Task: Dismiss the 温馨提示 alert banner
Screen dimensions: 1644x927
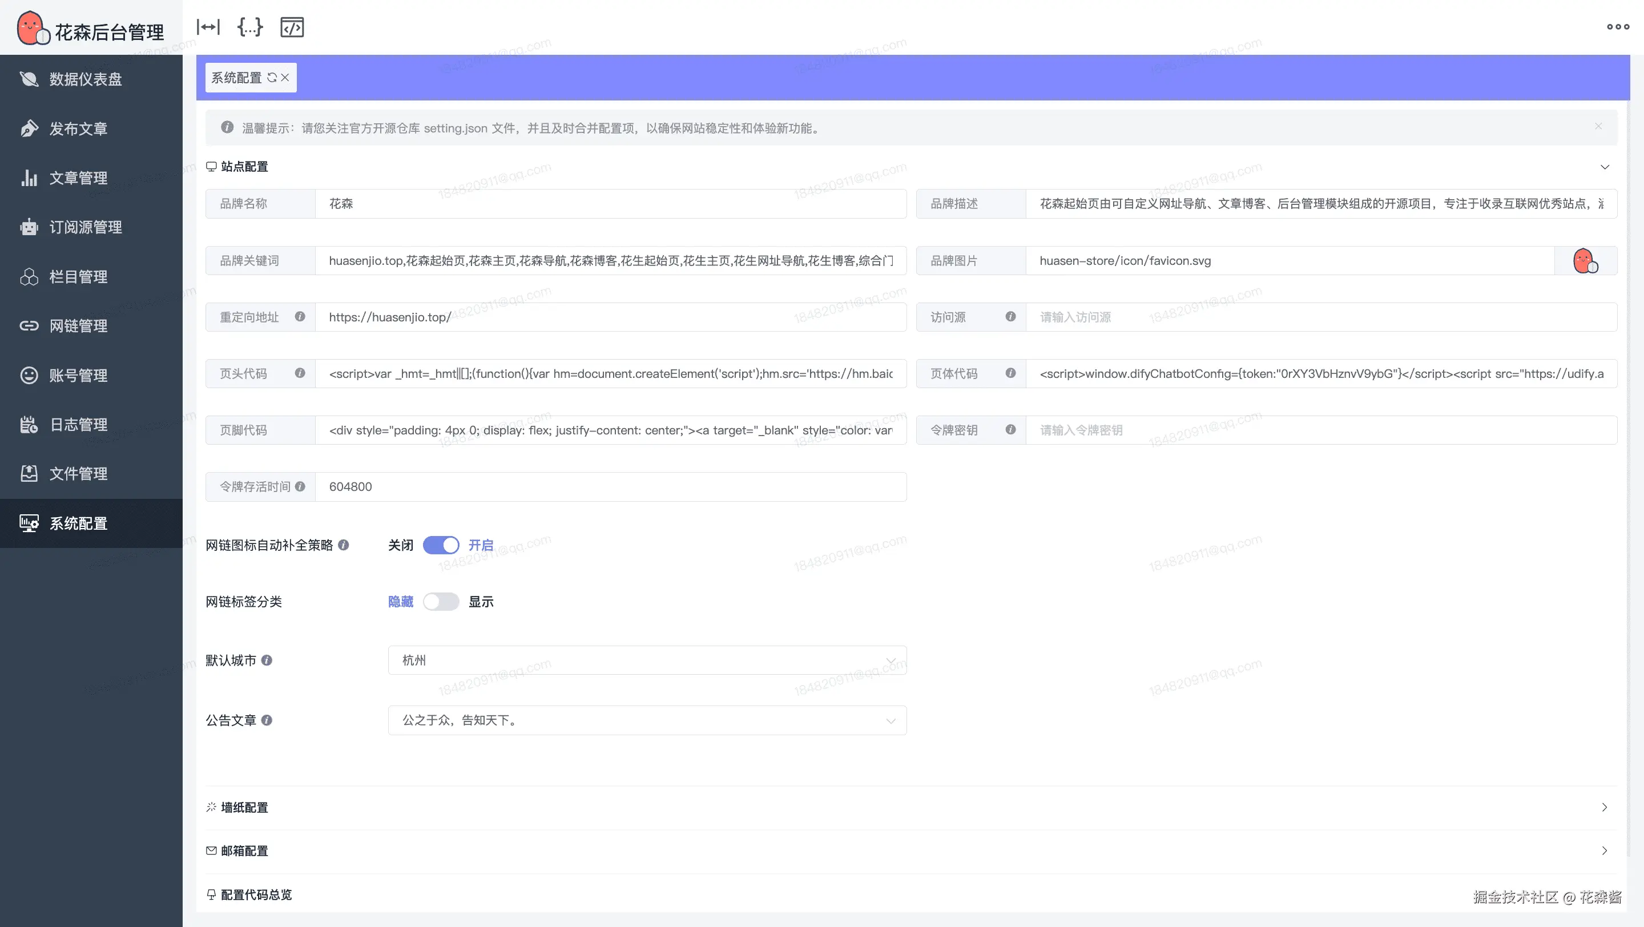Action: [x=1598, y=126]
